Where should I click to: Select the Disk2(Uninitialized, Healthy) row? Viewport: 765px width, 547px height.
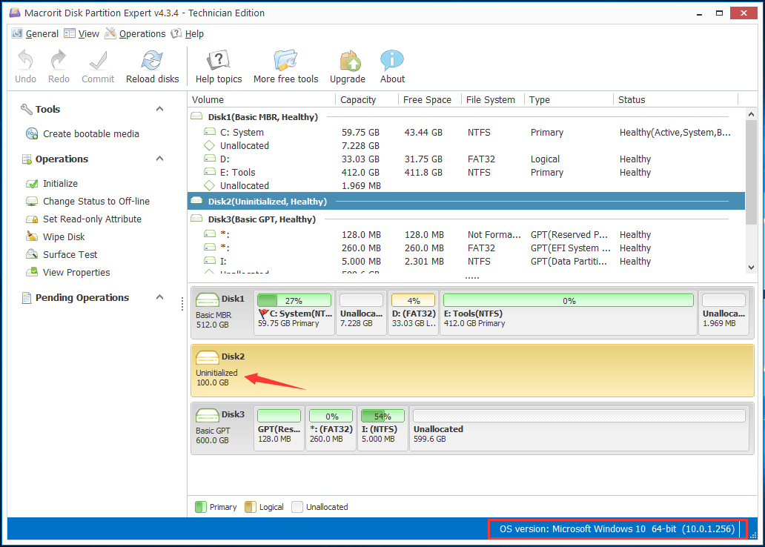tap(466, 201)
